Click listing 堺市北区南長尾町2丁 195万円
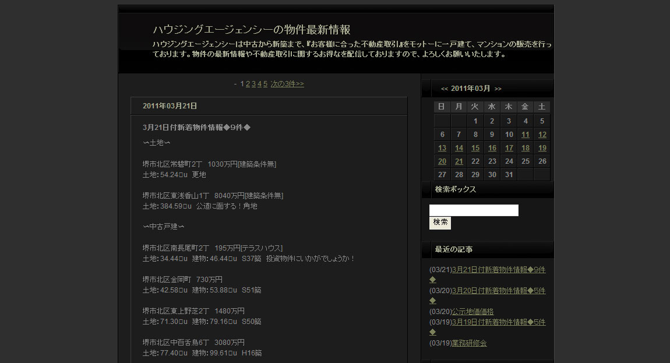 coord(213,248)
